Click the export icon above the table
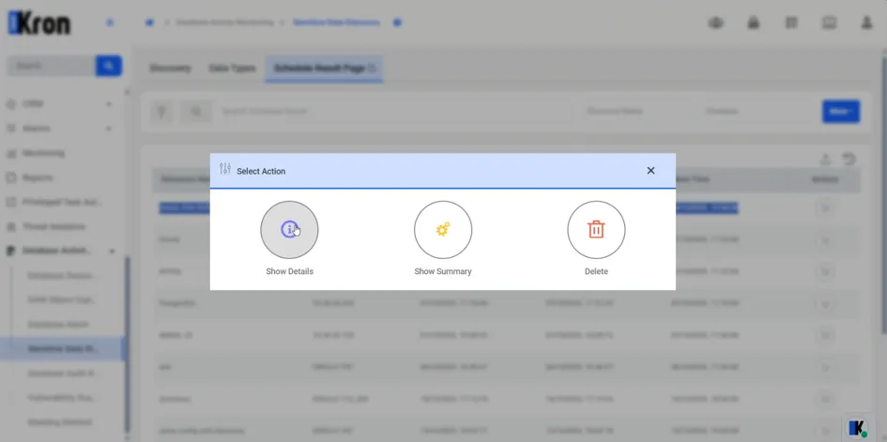 point(825,160)
